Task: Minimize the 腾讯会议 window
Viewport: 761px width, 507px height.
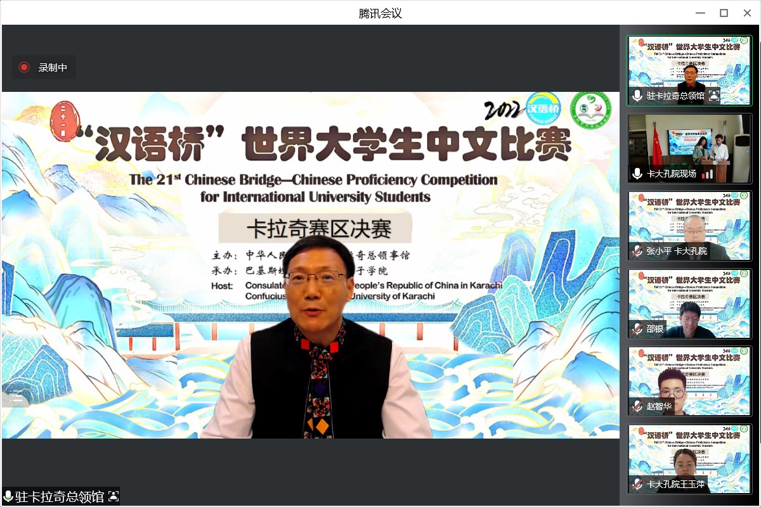Action: click(x=700, y=13)
